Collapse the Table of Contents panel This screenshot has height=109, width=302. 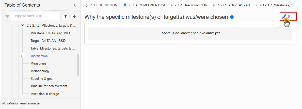pyautogui.click(x=75, y=5)
